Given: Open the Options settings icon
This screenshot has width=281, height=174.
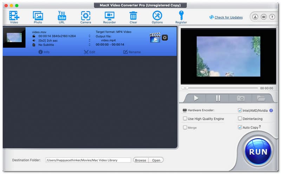Looking at the screenshot, I should coord(157,16).
